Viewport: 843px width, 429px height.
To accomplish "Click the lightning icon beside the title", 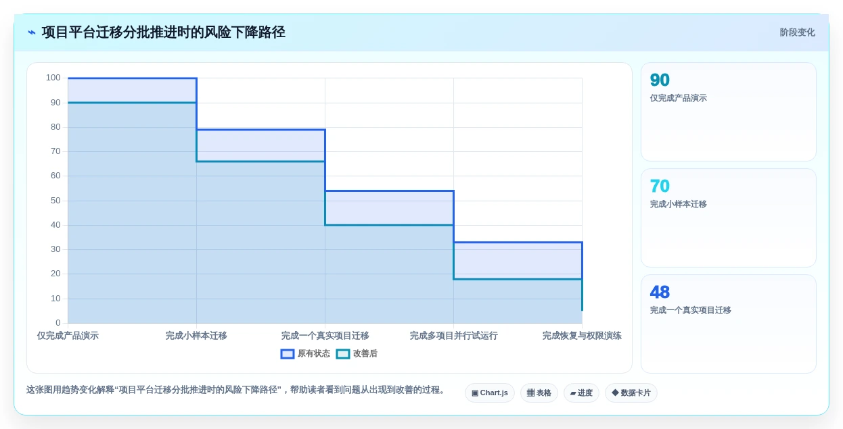I will click(x=32, y=32).
